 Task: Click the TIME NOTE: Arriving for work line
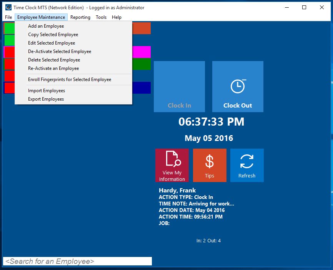(x=196, y=204)
